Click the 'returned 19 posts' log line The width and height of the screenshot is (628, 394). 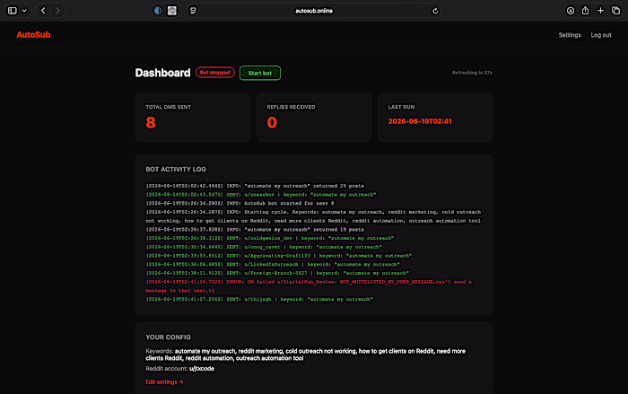click(x=255, y=230)
